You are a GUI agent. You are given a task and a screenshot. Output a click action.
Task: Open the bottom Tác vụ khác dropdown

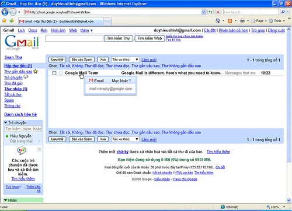coord(125,139)
